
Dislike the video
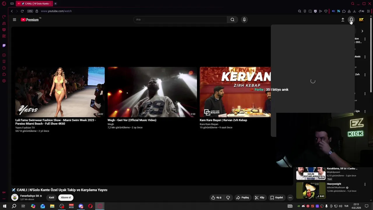tap(228, 197)
